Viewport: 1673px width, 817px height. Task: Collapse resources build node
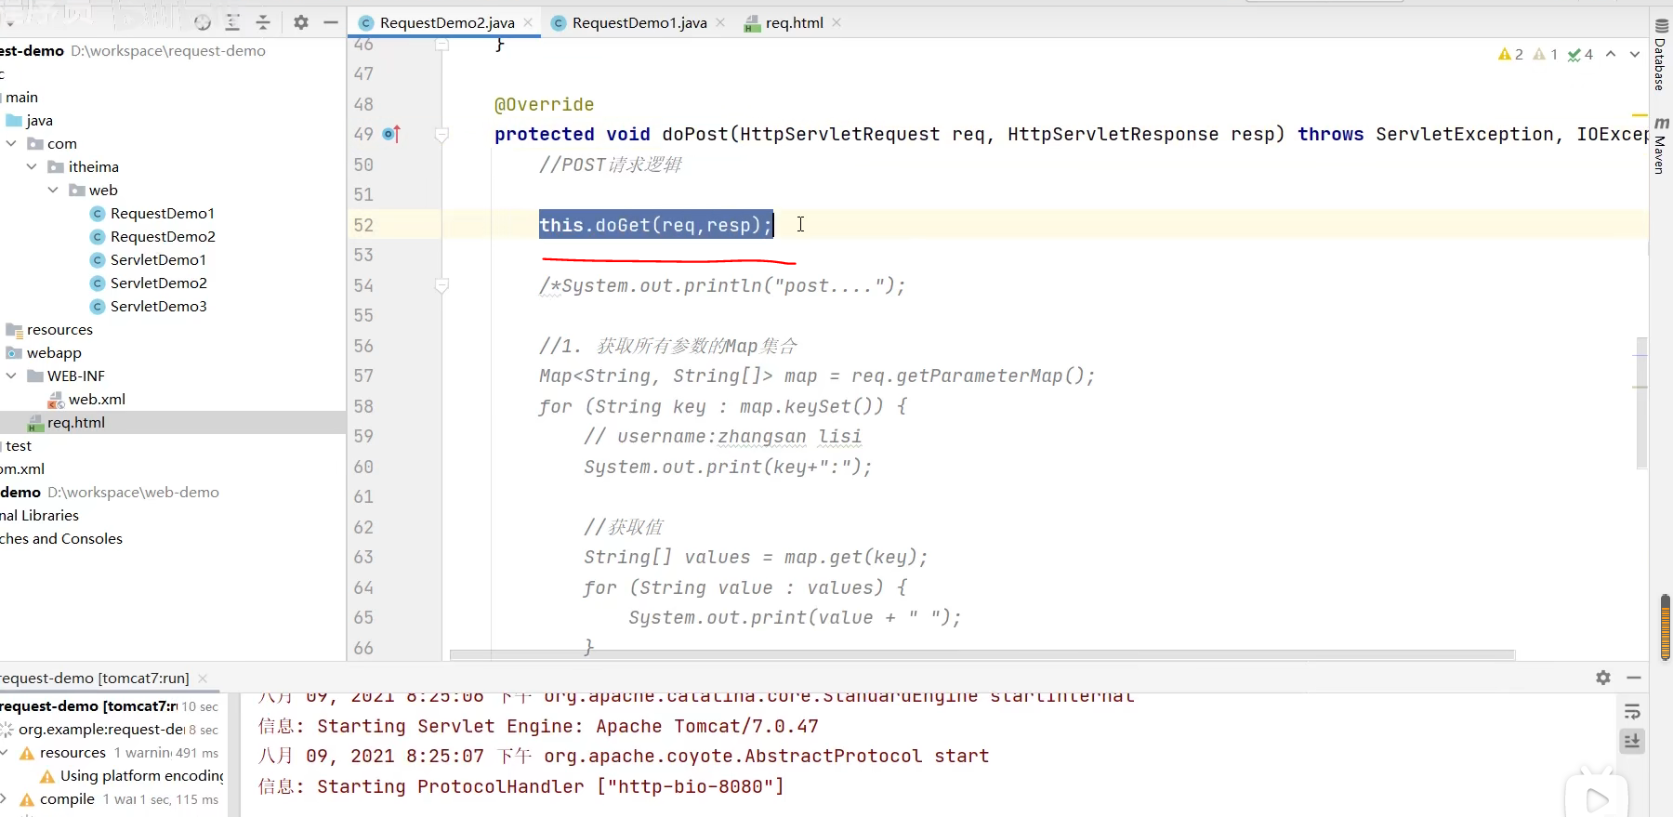click(5, 752)
